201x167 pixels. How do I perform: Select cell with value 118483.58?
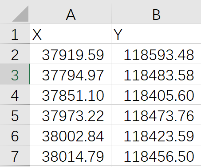pyautogui.click(x=156, y=74)
